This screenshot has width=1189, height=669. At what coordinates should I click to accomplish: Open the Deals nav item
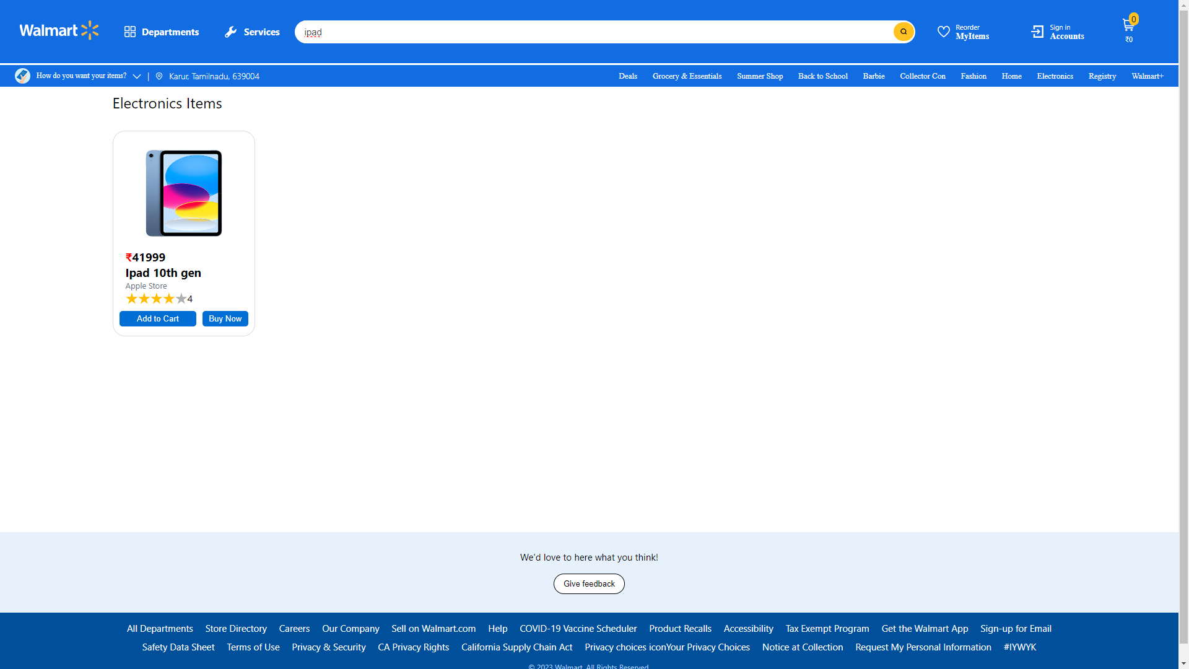[x=627, y=76]
